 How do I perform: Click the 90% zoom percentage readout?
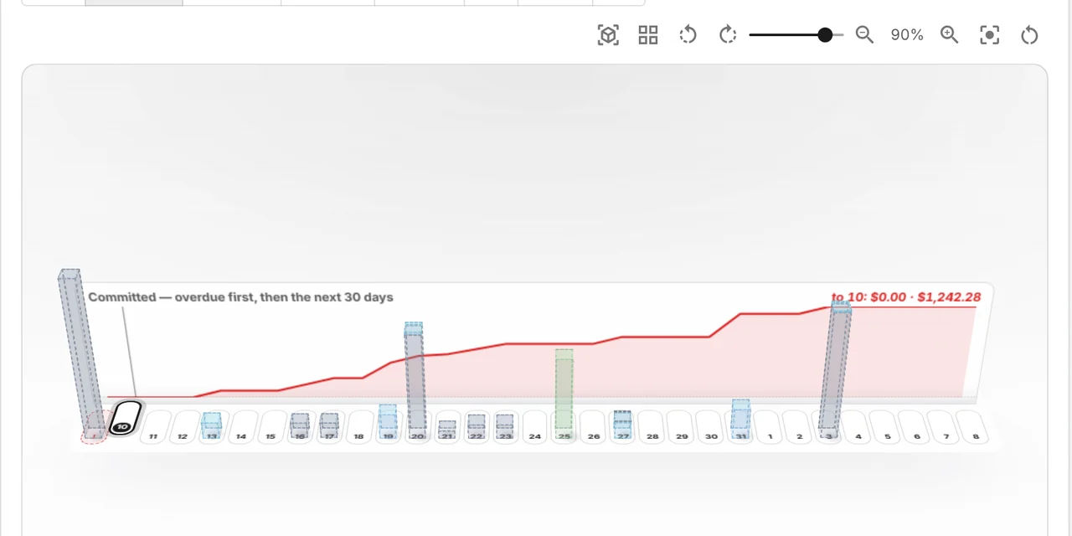point(907,34)
